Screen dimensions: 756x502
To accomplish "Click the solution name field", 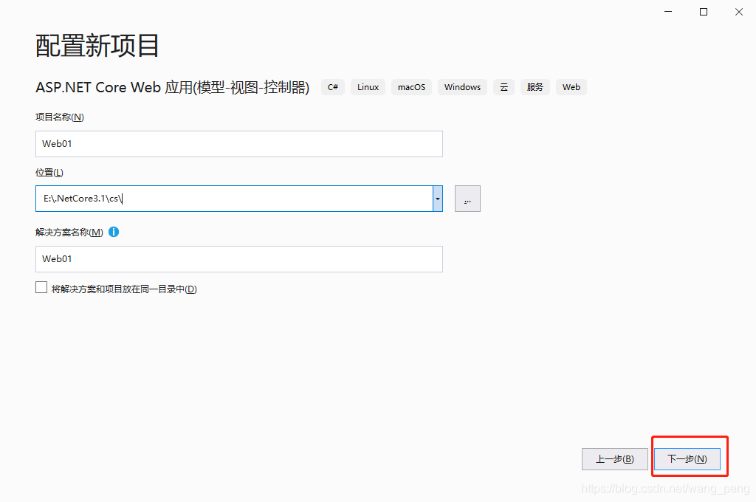I will [239, 259].
